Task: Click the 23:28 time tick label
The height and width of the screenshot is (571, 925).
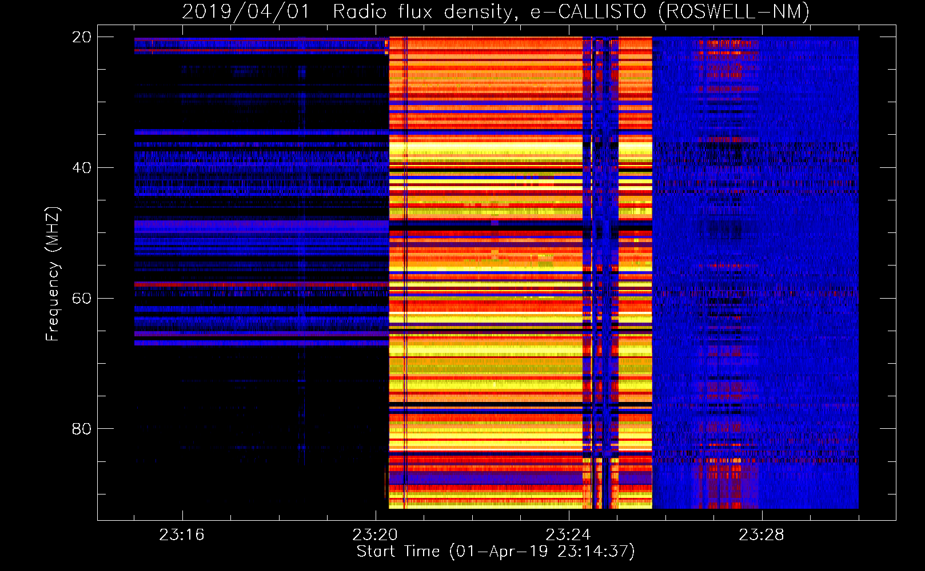Action: (x=761, y=535)
